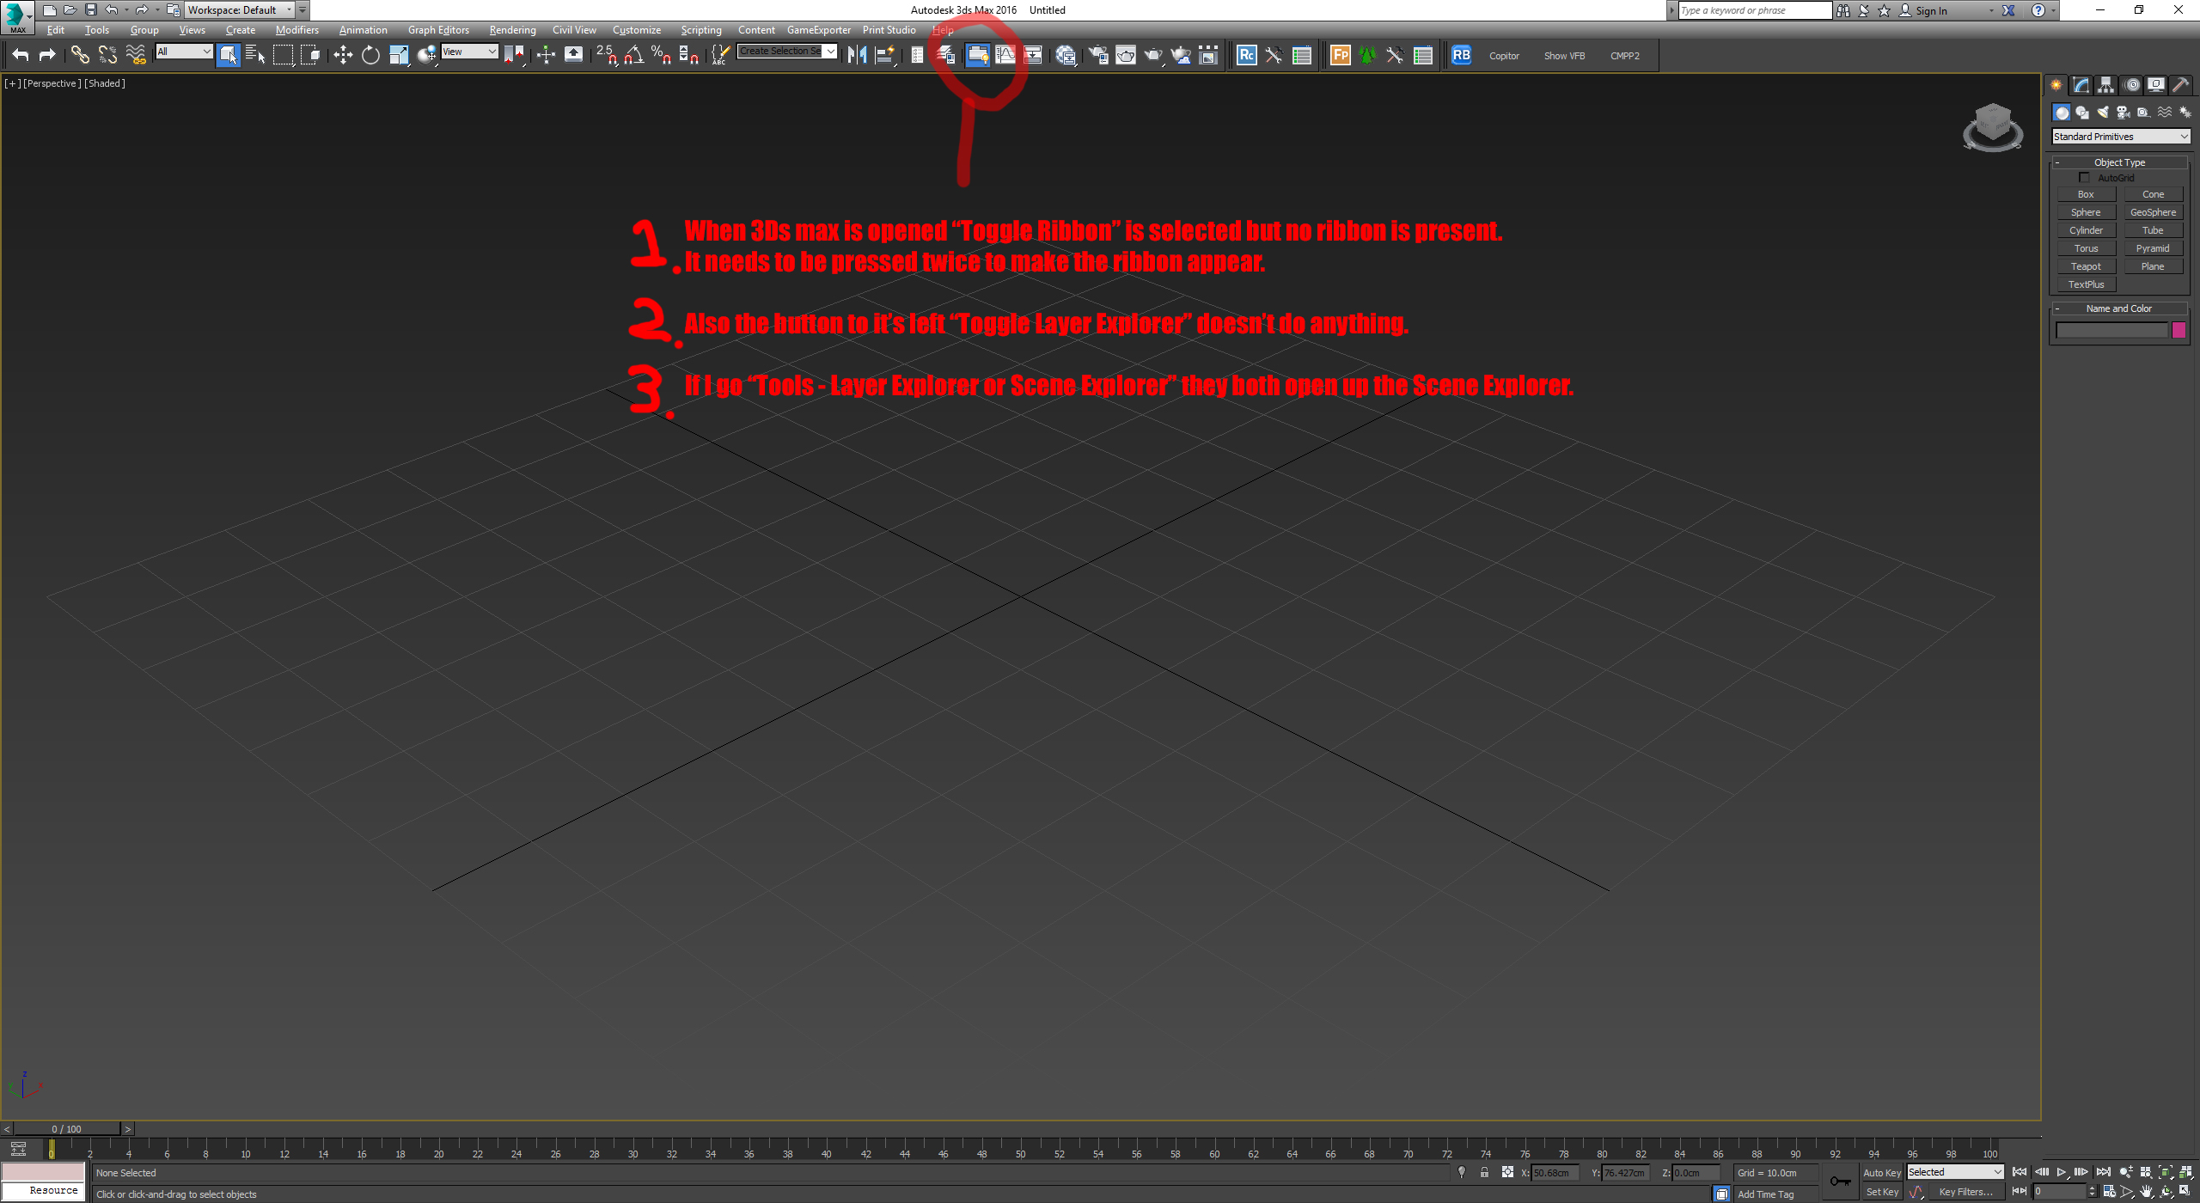Click the Mirror tool icon
2200x1203 pixels.
(856, 55)
